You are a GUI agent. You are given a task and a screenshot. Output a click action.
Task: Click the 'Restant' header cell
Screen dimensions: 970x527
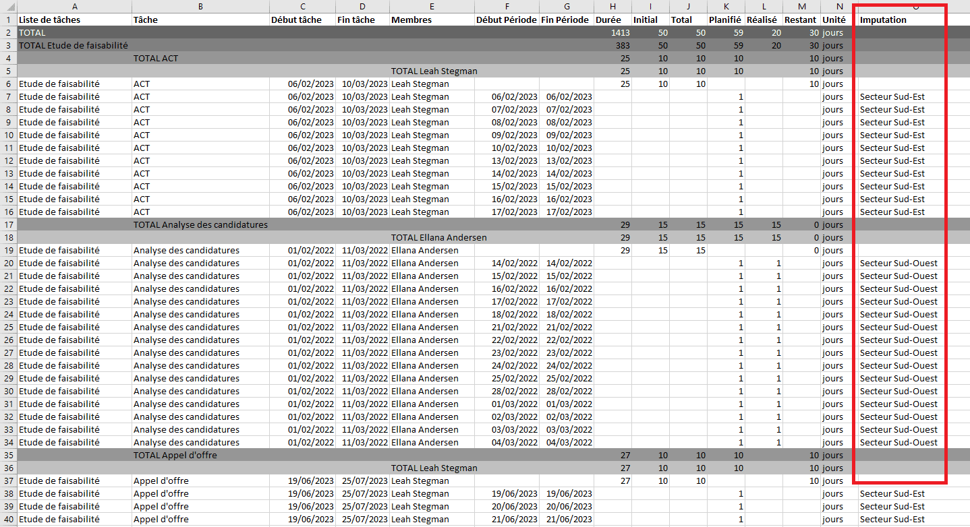[x=801, y=20]
